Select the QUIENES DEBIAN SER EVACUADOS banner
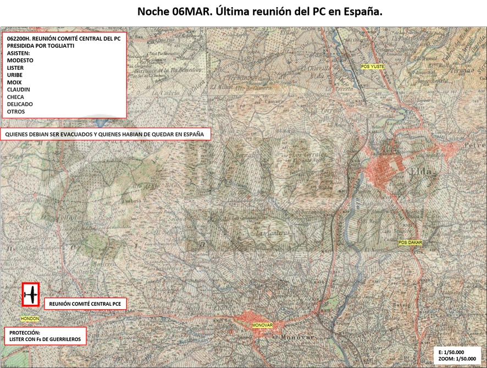Image resolution: width=487 pixels, height=368 pixels. pos(105,134)
